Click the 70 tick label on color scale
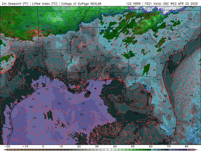201x151 pixels. pyautogui.click(x=169, y=146)
